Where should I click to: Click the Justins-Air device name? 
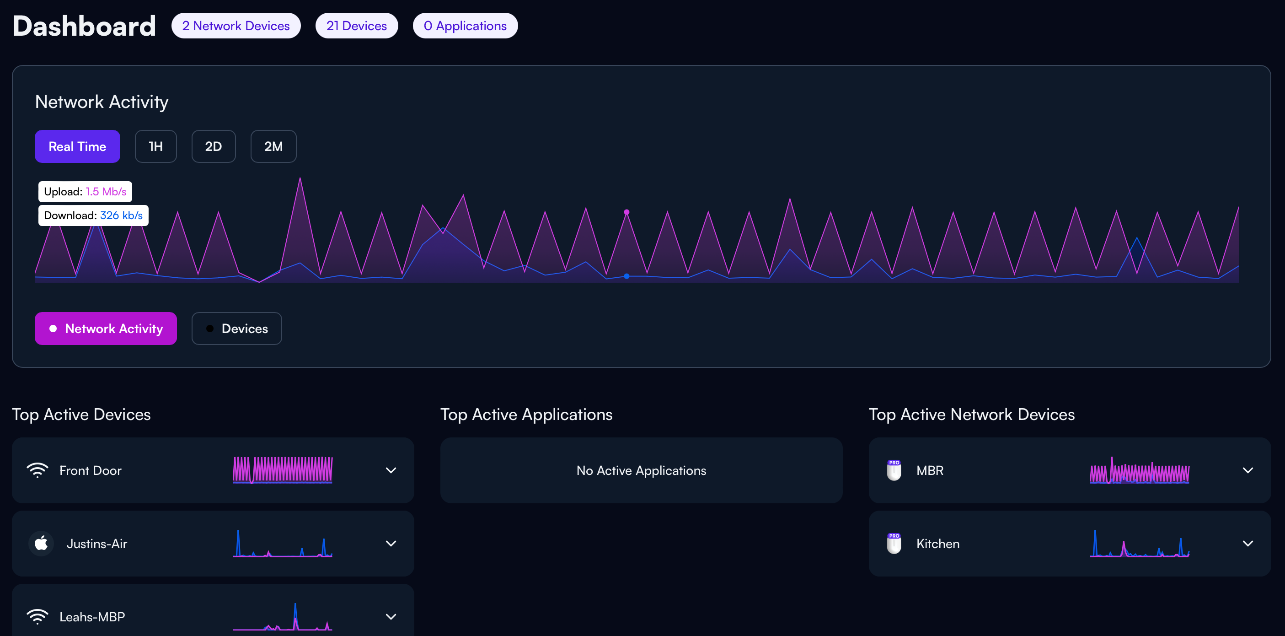pyautogui.click(x=97, y=543)
